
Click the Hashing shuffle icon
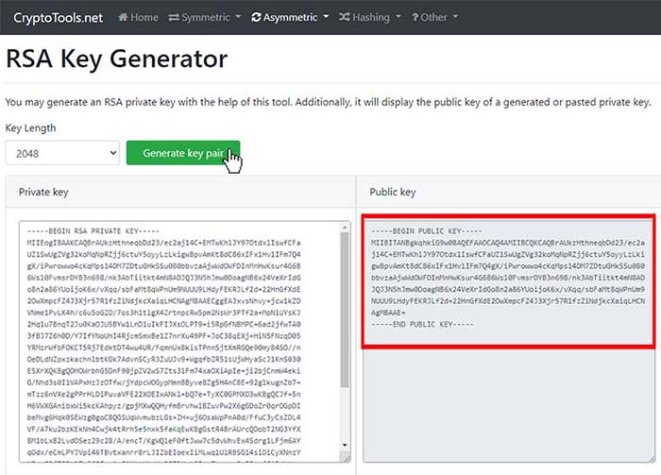pos(344,17)
